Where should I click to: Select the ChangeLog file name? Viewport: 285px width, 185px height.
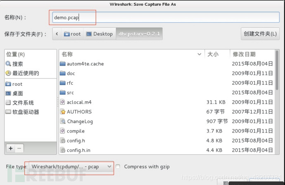point(80,121)
